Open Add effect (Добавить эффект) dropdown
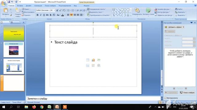This screenshot has height=110, width=197. pyautogui.click(x=175, y=27)
